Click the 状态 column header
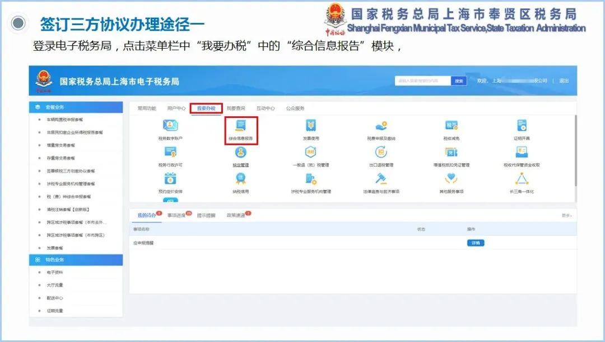Image resolution: width=605 pixels, height=342 pixels. (421, 229)
